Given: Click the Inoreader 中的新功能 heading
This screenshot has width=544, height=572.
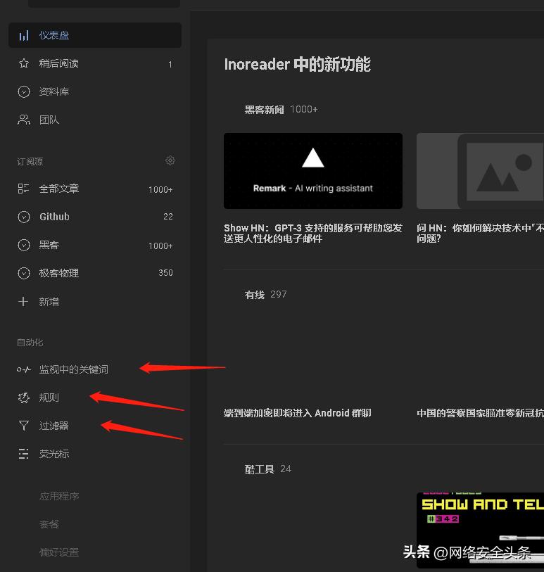Looking at the screenshot, I should pos(298,65).
